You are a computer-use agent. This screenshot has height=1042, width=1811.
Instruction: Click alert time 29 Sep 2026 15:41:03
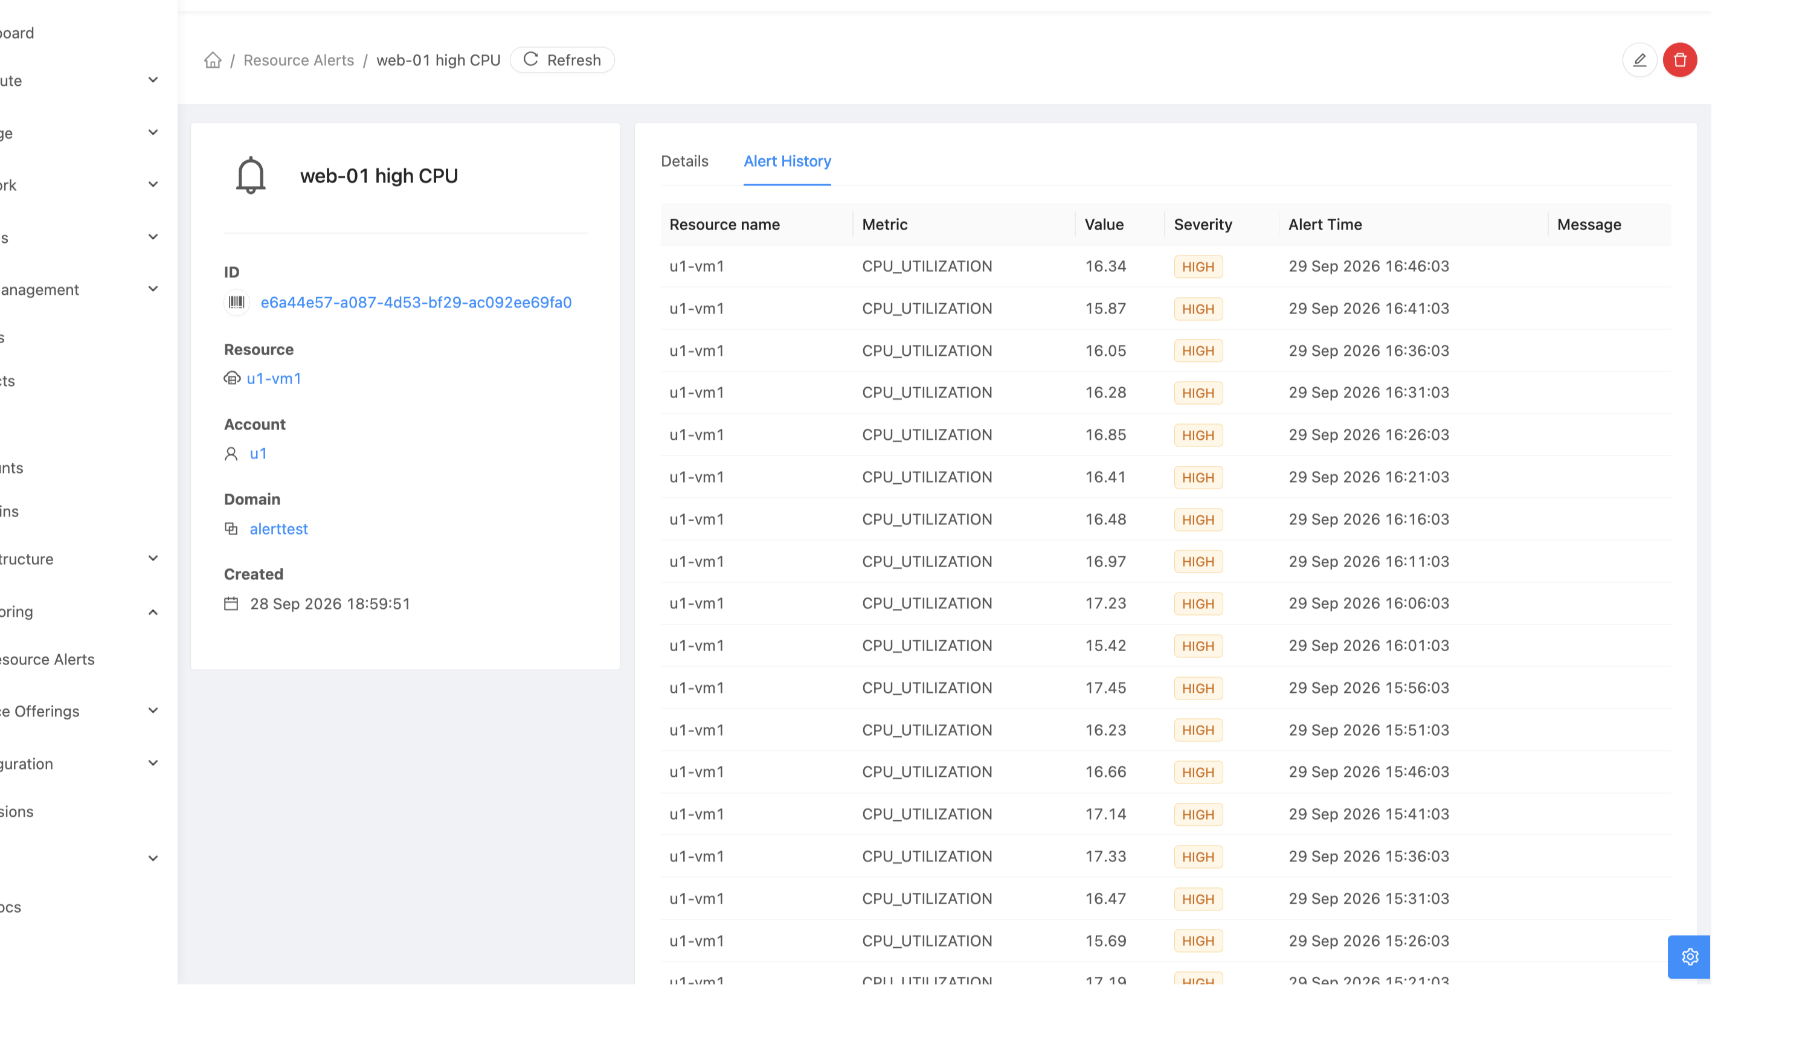click(x=1369, y=814)
